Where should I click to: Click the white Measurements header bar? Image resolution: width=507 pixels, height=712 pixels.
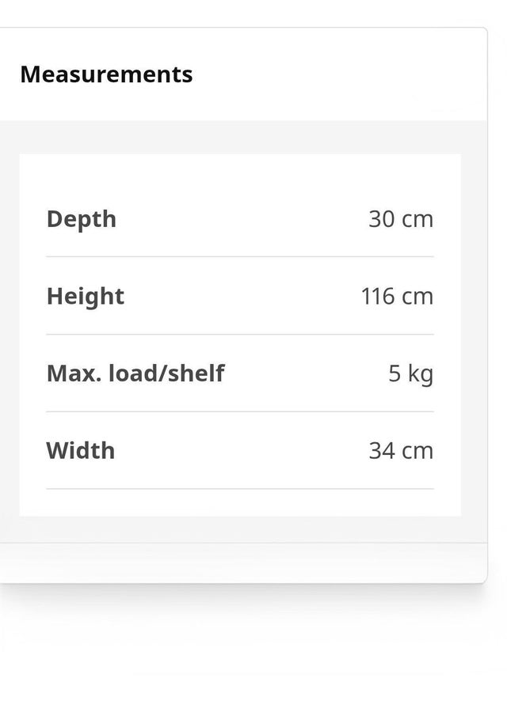243,74
